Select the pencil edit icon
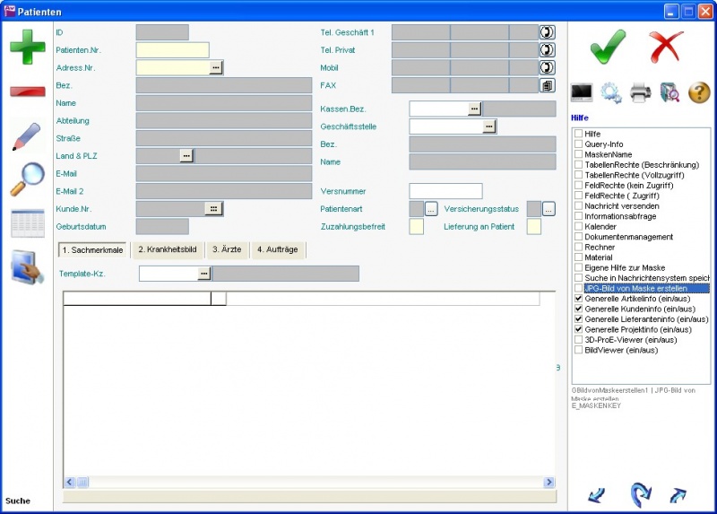This screenshot has height=514, width=717. click(27, 136)
